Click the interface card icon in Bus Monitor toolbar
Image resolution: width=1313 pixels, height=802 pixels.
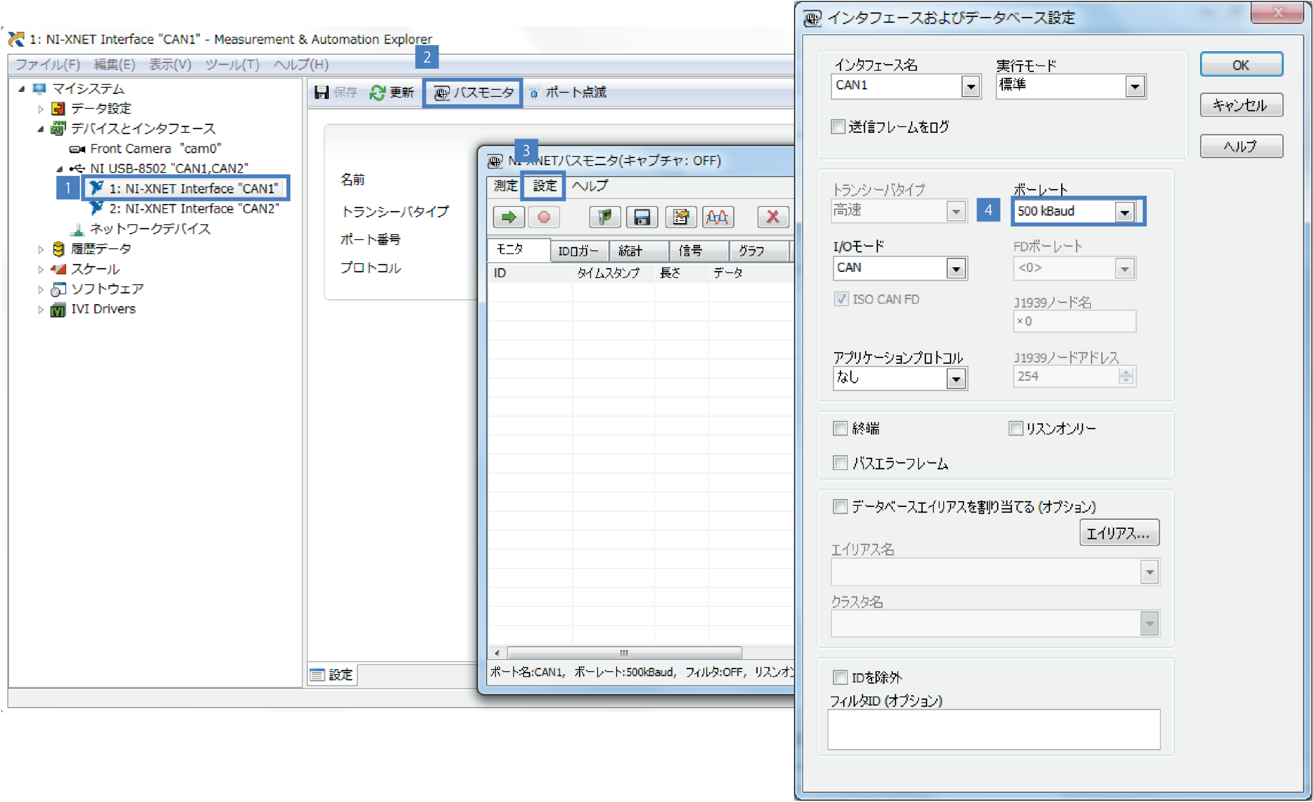[604, 217]
